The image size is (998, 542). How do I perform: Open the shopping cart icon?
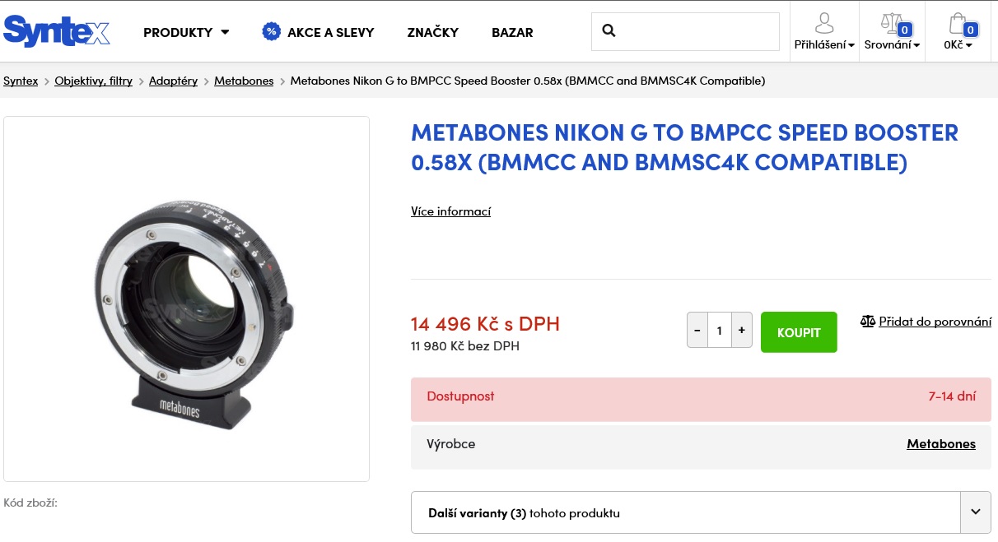click(x=958, y=23)
